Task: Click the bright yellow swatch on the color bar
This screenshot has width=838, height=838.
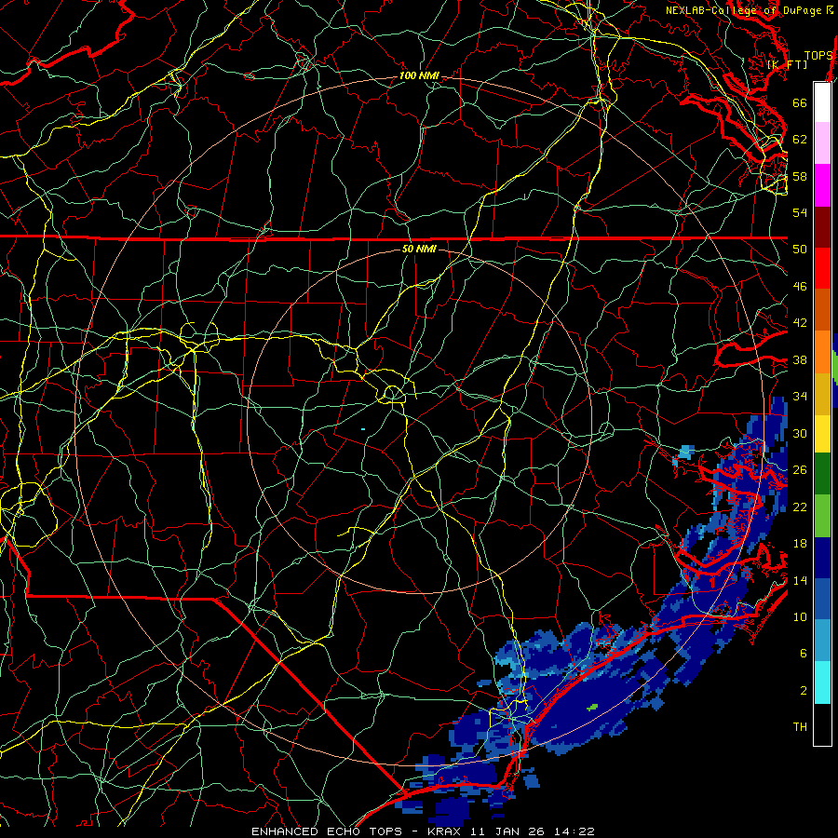Action: point(822,434)
